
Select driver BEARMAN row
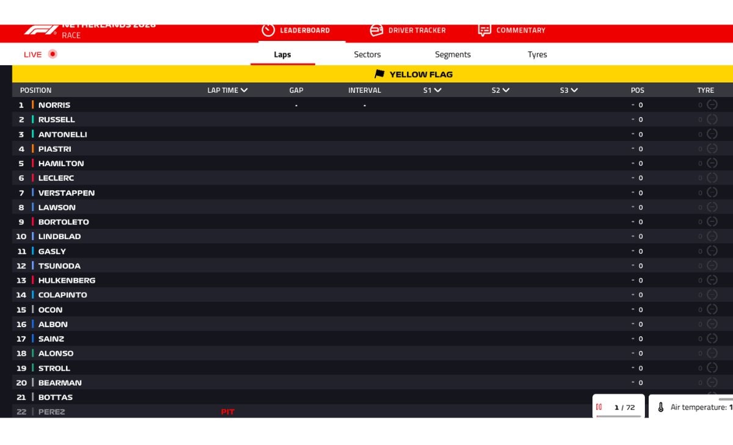[373, 383]
